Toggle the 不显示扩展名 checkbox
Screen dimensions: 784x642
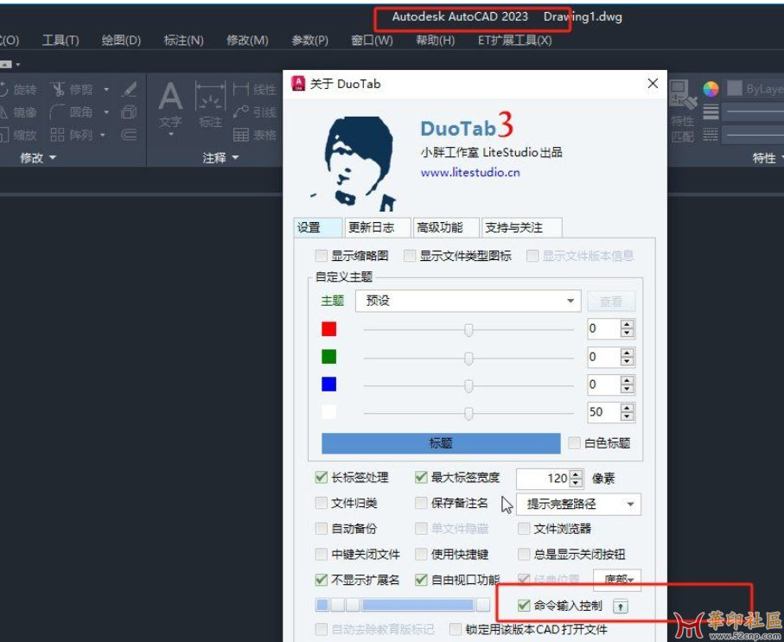[321, 580]
